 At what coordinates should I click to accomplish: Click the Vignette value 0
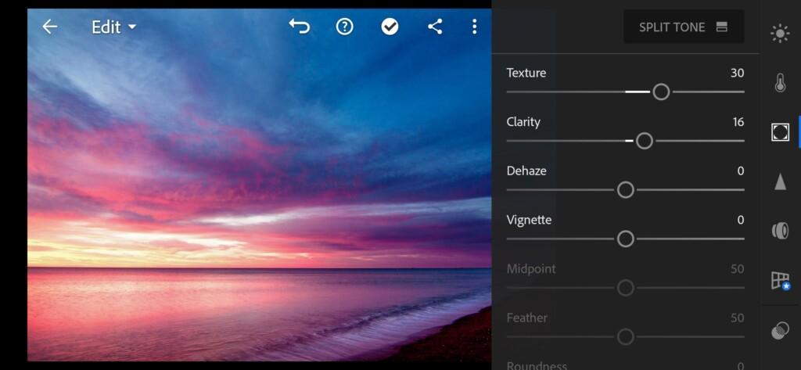click(741, 221)
